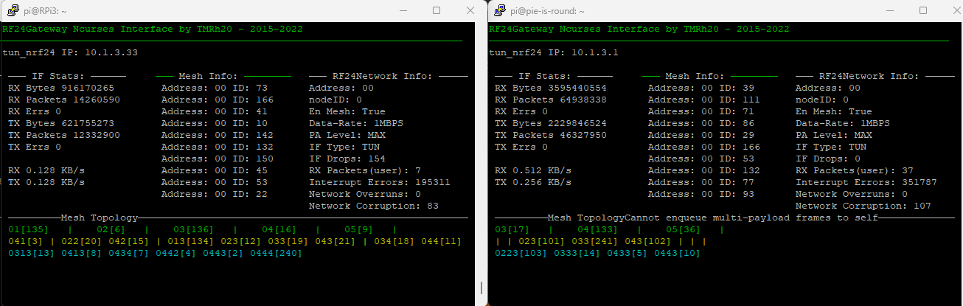Click 'Interrupt Errors: 351787' line

point(866,182)
